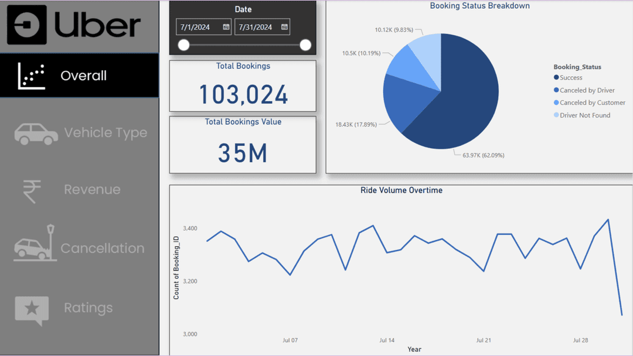633x356 pixels.
Task: Click the Uber logo icon
Action: (27, 25)
